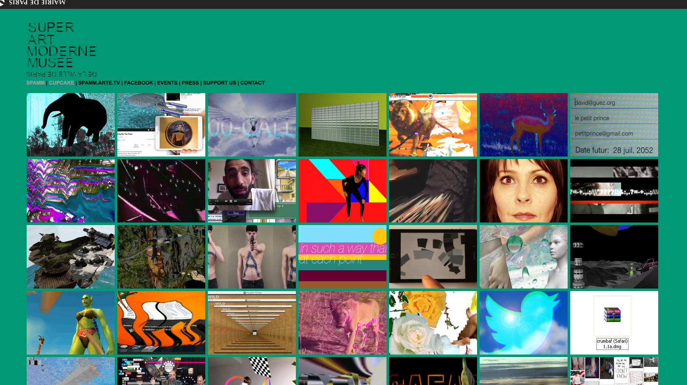
Task: Open the david@guez.org email form artwork
Action: coord(614,125)
